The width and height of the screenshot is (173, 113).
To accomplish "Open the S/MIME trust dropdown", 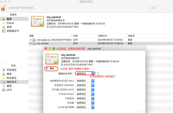I will pyautogui.click(x=85, y=85).
